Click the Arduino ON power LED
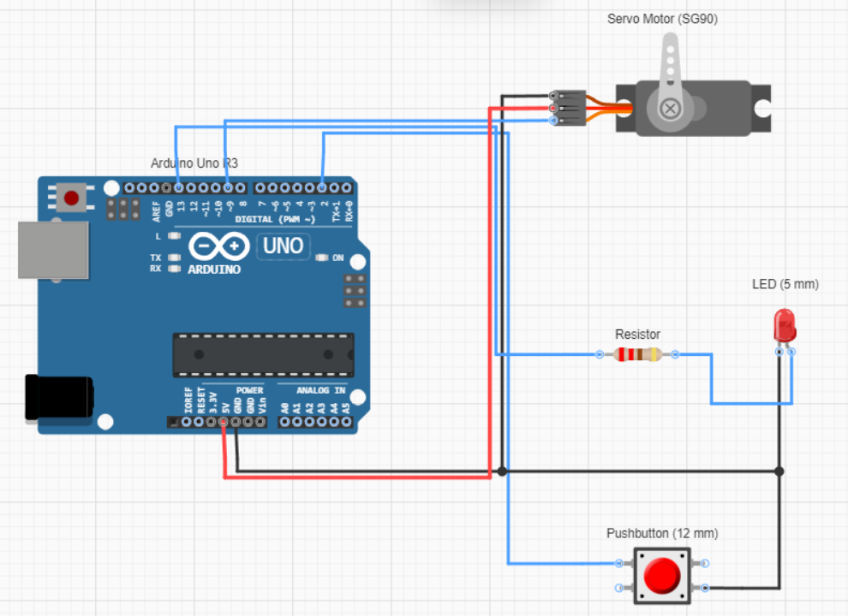The image size is (848, 616). (x=322, y=258)
